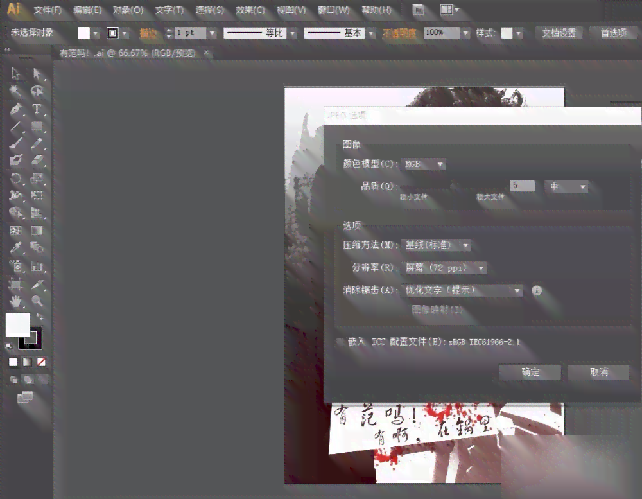The width and height of the screenshot is (642, 499).
Task: Select the Width tool
Action: pyautogui.click(x=15, y=195)
